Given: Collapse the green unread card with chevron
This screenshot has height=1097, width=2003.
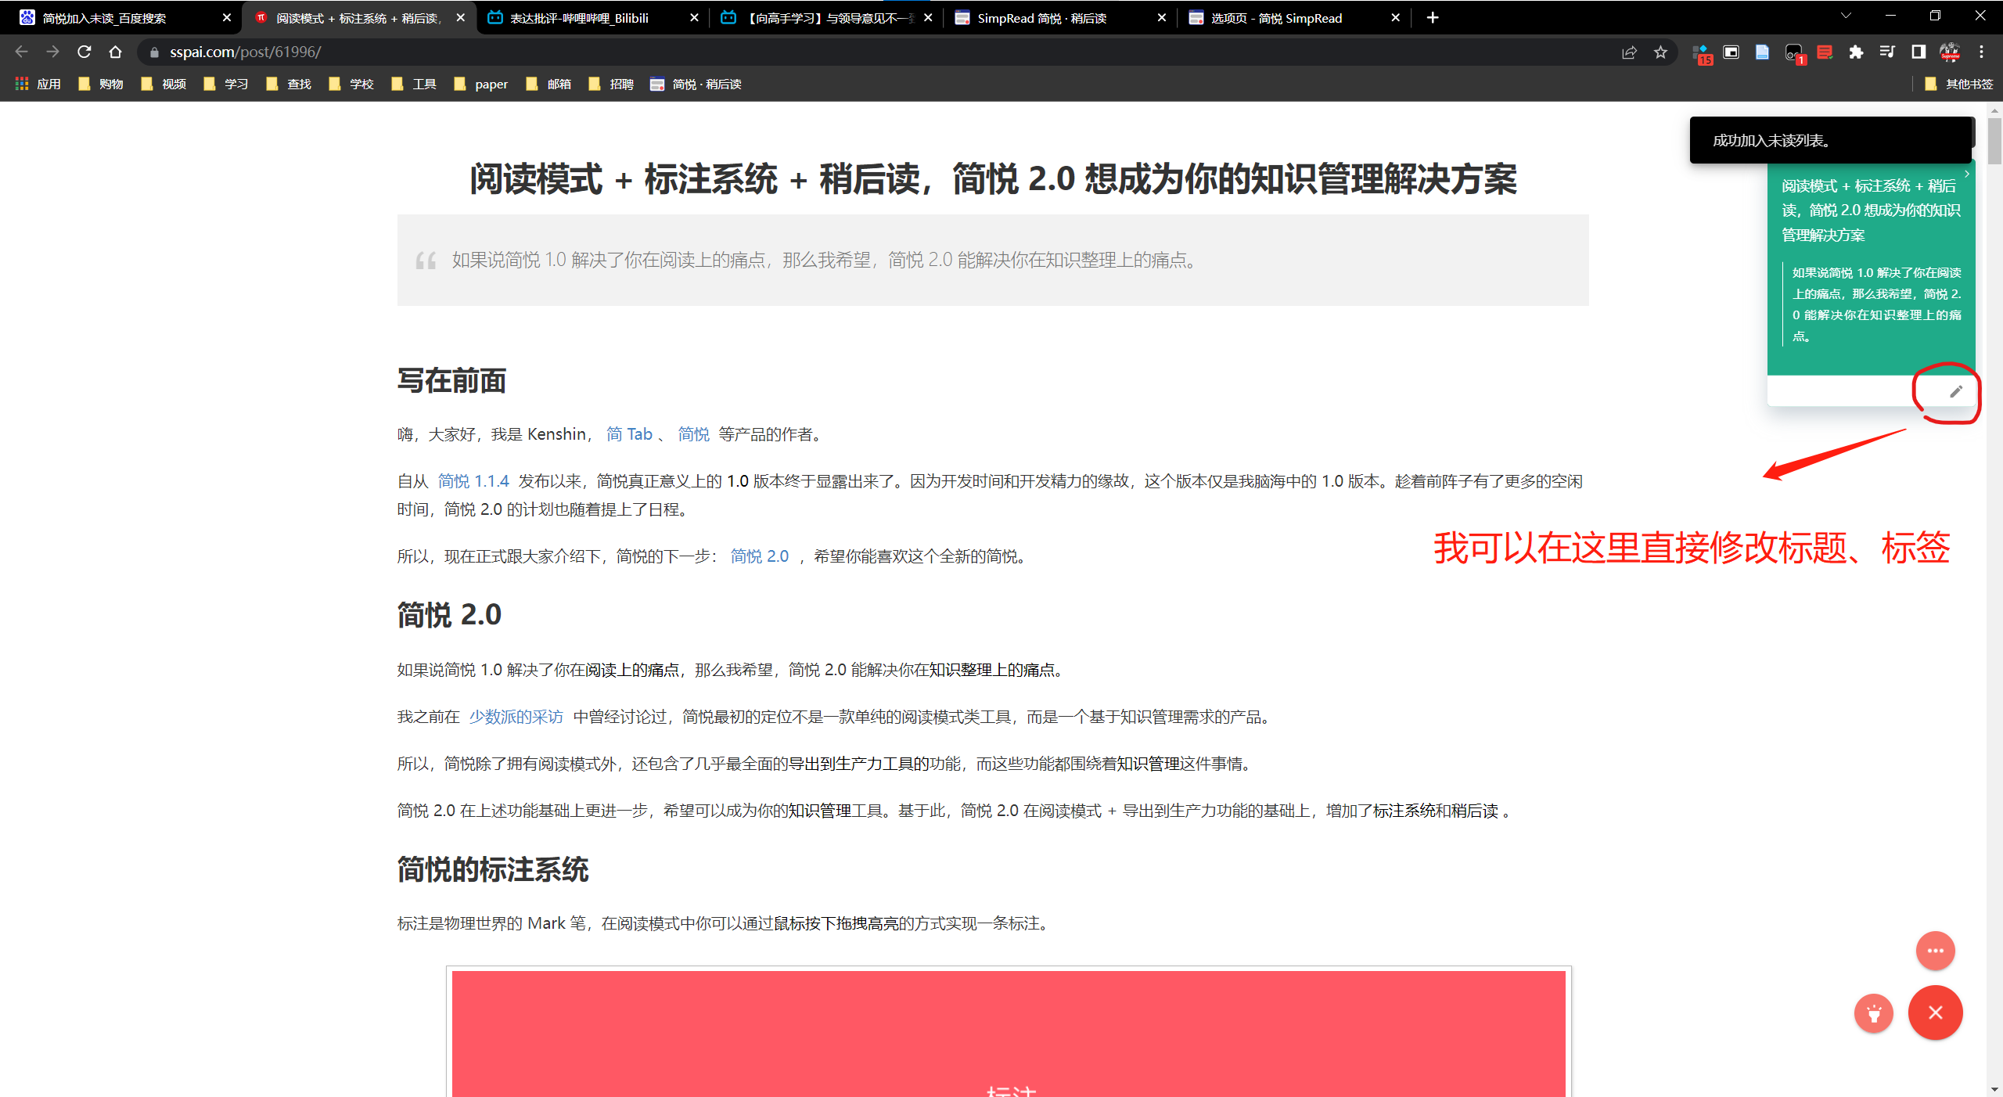Looking at the screenshot, I should pyautogui.click(x=1967, y=174).
